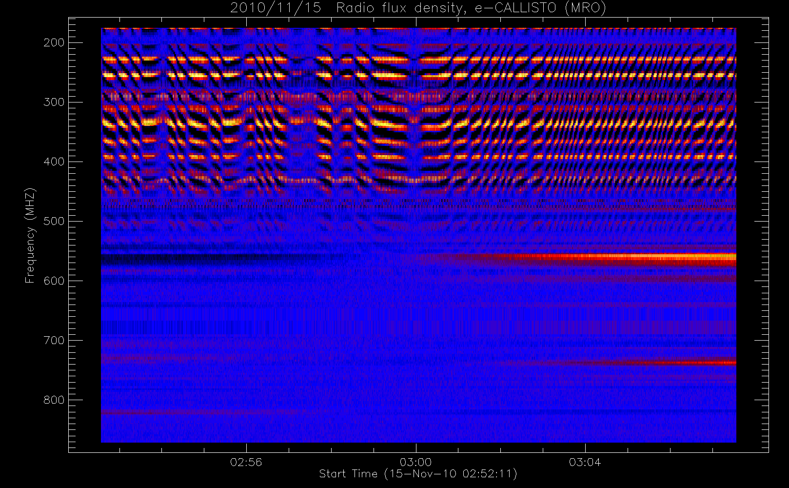Click the 'Start Time (15-Nov-10 02:52:11)' axis title
Image resolution: width=789 pixels, height=488 pixels.
click(x=418, y=474)
